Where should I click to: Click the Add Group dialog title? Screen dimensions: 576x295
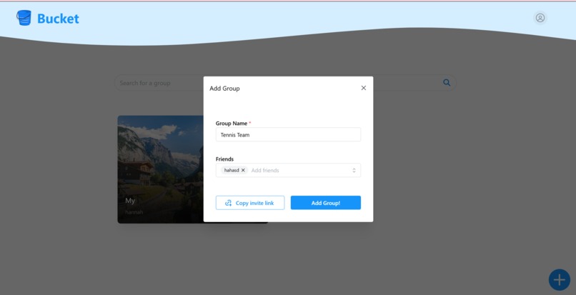point(224,89)
